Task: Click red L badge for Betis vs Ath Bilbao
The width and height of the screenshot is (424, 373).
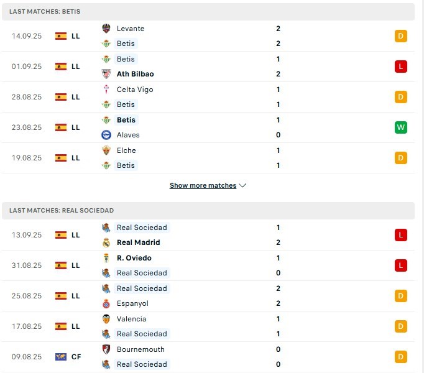Action: point(401,67)
